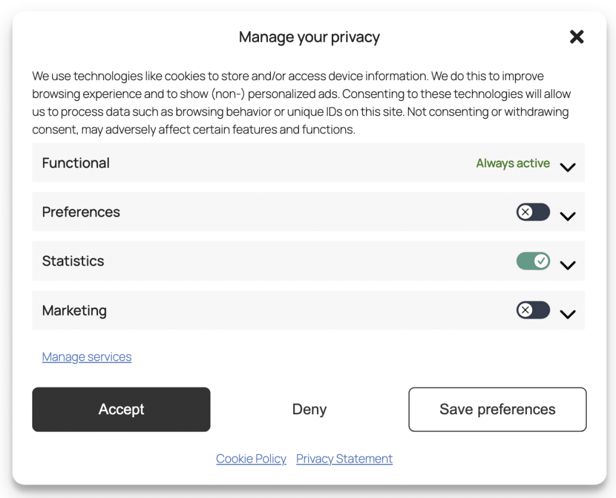Click the 'Manage your privacy' heading
Viewport: 616px width, 498px height.
pyautogui.click(x=309, y=37)
